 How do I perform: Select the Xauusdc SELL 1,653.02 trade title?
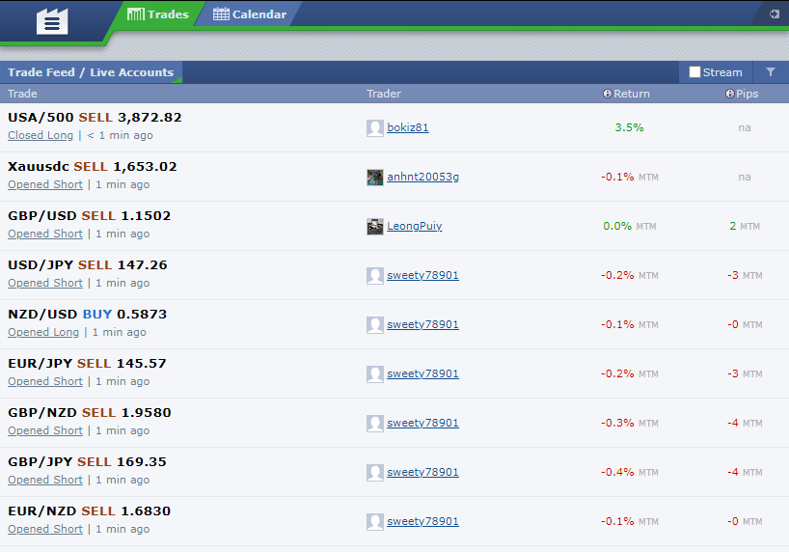pyautogui.click(x=92, y=167)
